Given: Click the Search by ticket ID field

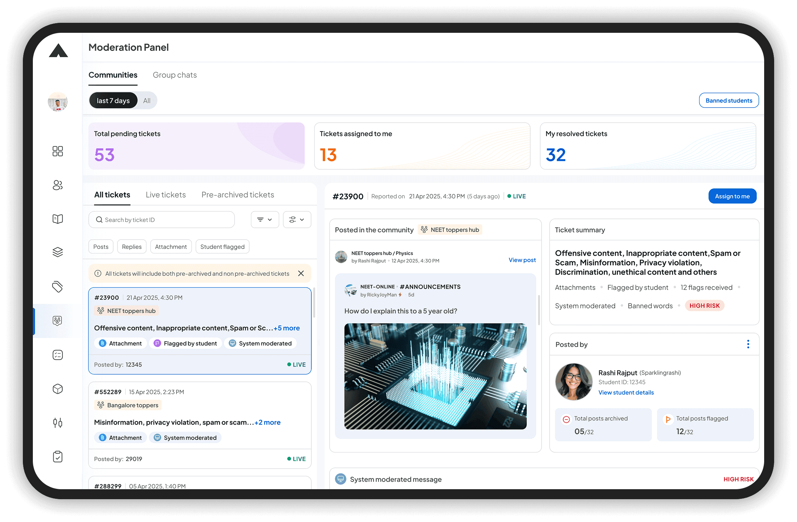Looking at the screenshot, I should [161, 220].
